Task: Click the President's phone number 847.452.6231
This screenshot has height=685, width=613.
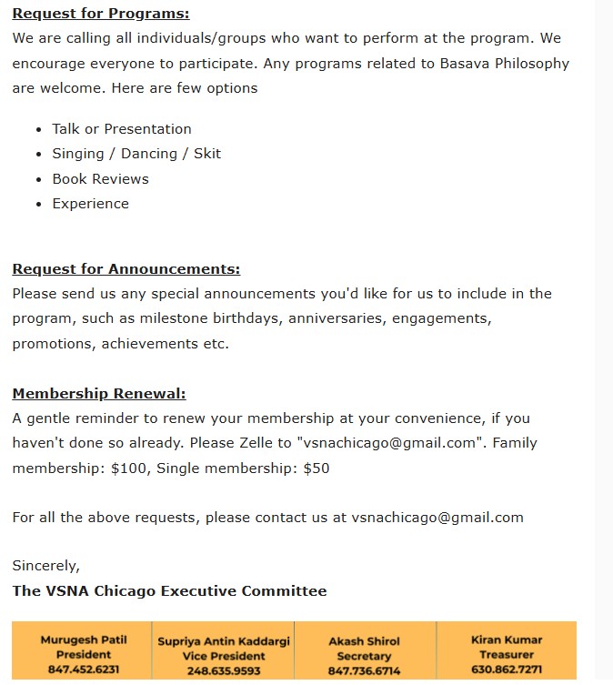Action: (84, 670)
